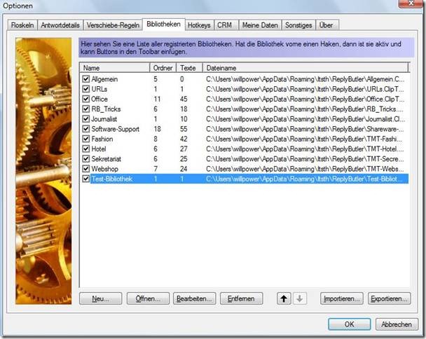426x339 pixels.
Task: Select the Journalist library name
Action: point(104,119)
